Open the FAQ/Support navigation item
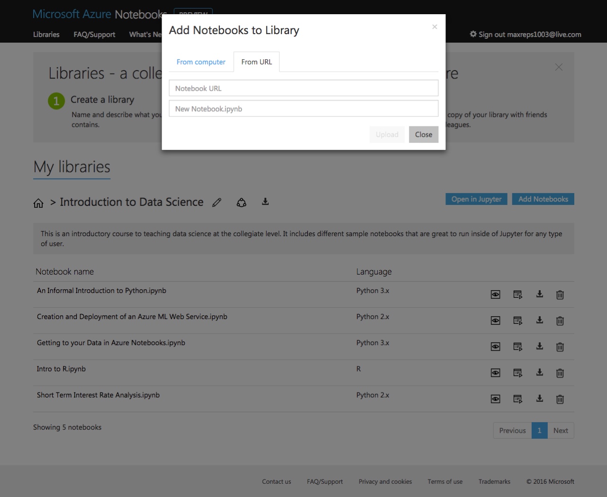 (x=94, y=35)
